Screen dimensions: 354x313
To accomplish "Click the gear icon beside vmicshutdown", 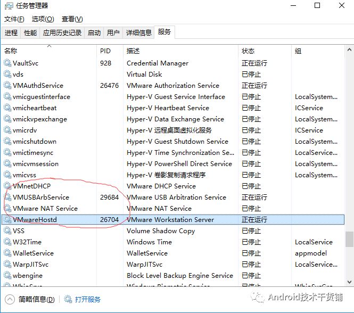I will (x=7, y=141).
